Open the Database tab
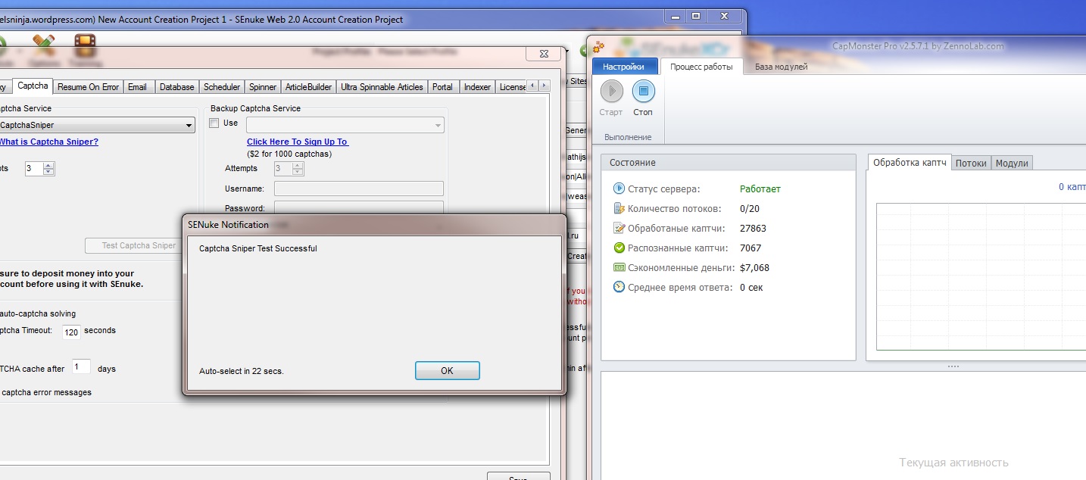1086x480 pixels. tap(177, 87)
